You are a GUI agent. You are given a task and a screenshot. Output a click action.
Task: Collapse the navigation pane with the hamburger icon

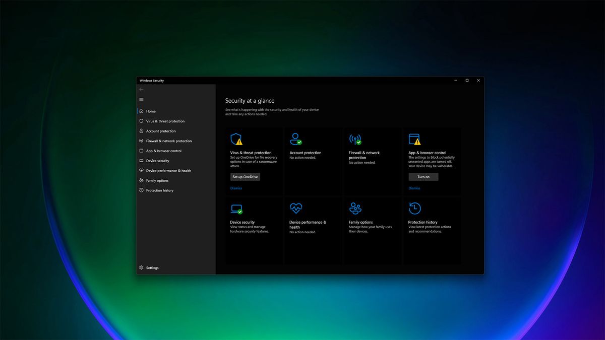tap(141, 99)
